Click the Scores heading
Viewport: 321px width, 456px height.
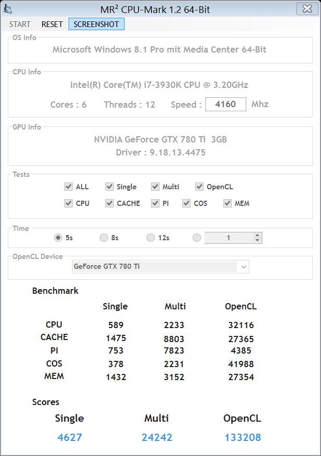[46, 402]
